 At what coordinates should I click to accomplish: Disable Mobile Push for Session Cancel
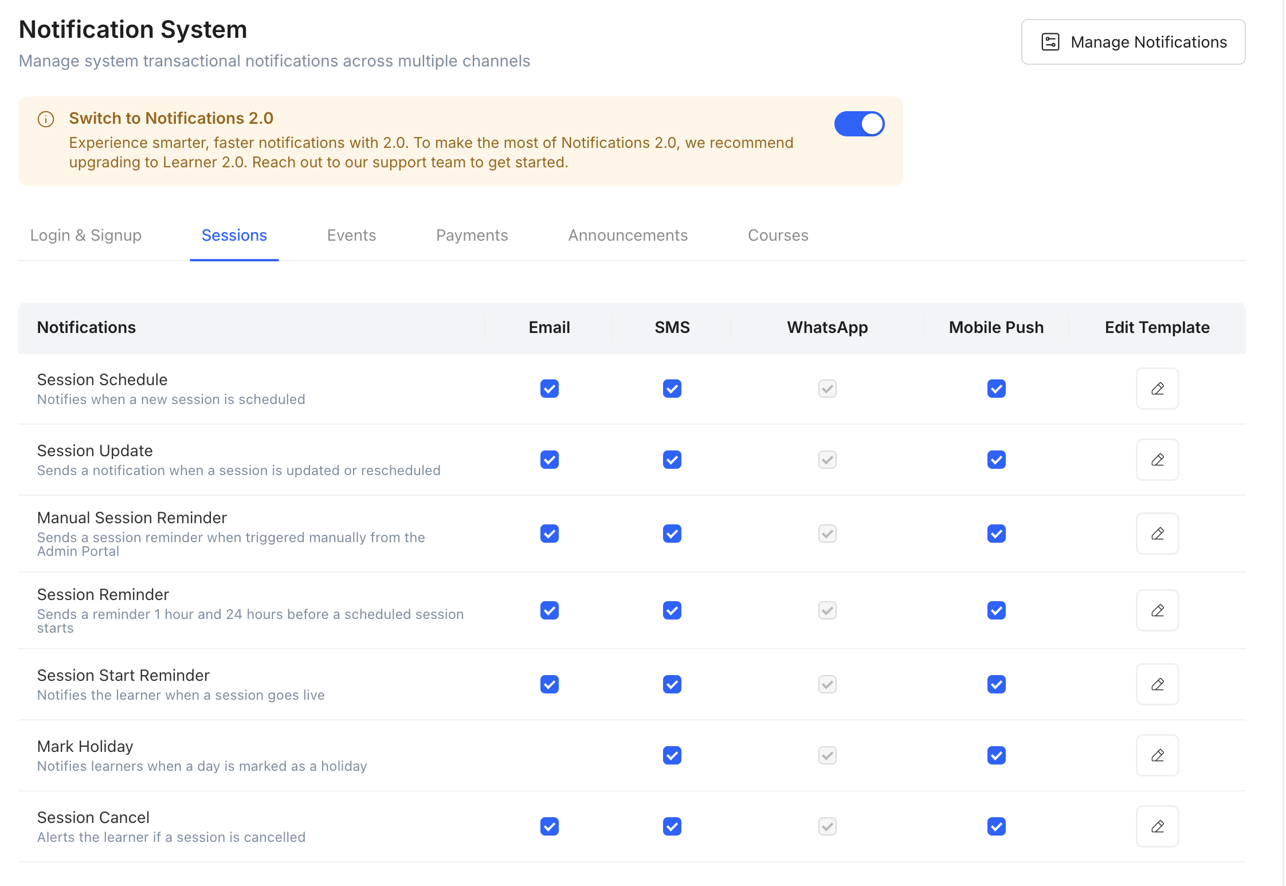click(x=997, y=826)
